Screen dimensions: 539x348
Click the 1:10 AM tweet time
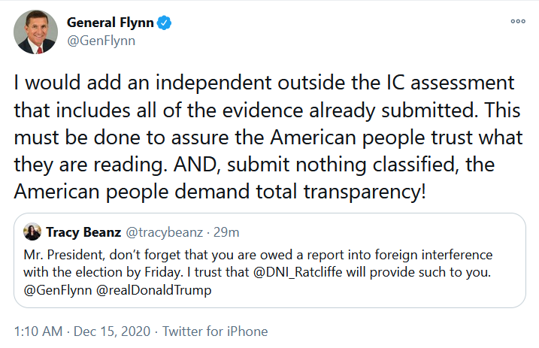click(38, 331)
